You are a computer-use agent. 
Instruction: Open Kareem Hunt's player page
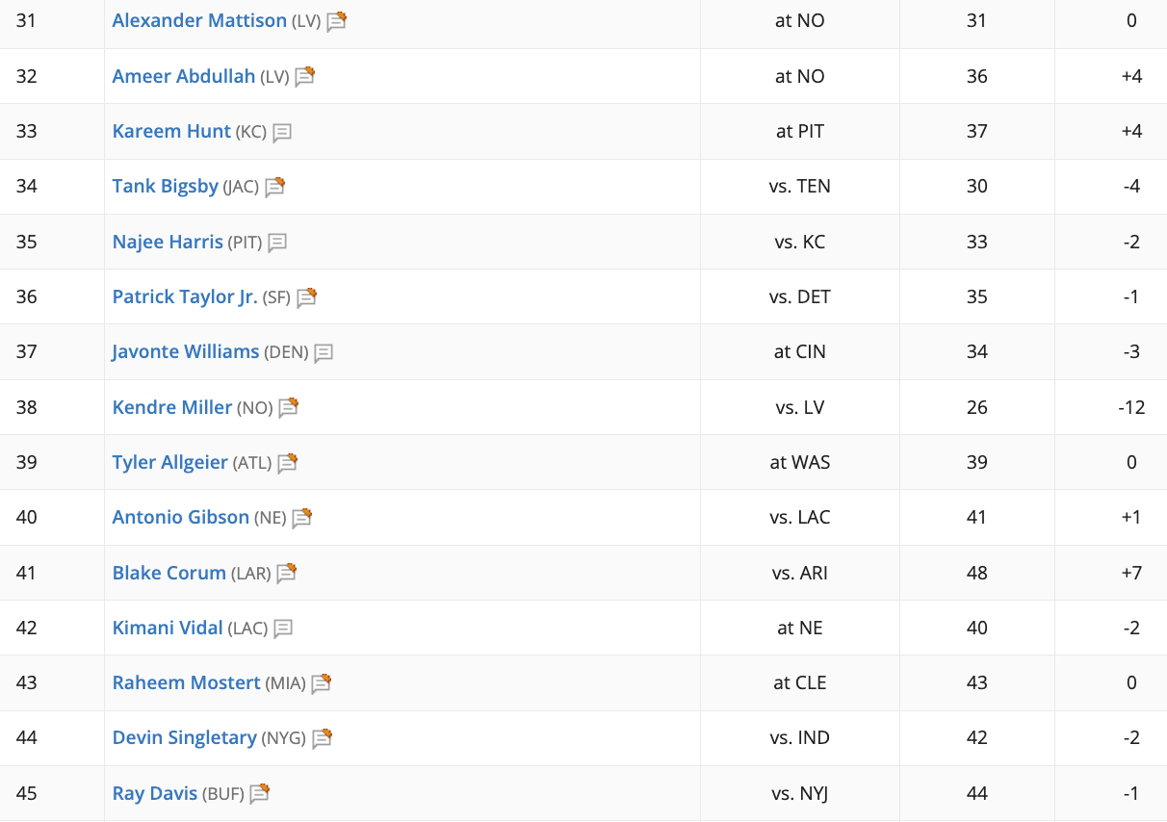(x=171, y=131)
